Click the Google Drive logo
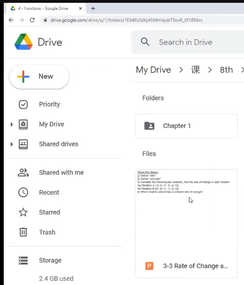The width and height of the screenshot is (244, 285). (24, 42)
